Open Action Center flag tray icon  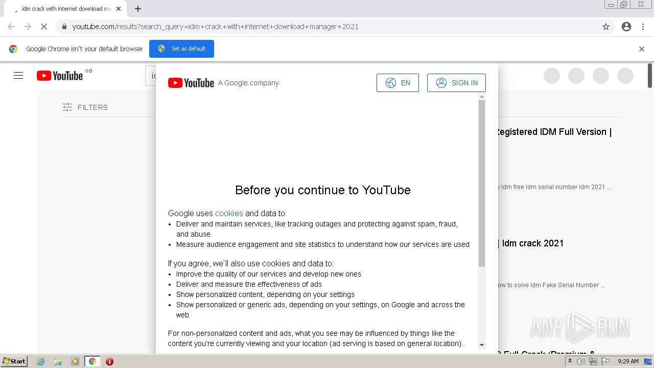pos(605,361)
